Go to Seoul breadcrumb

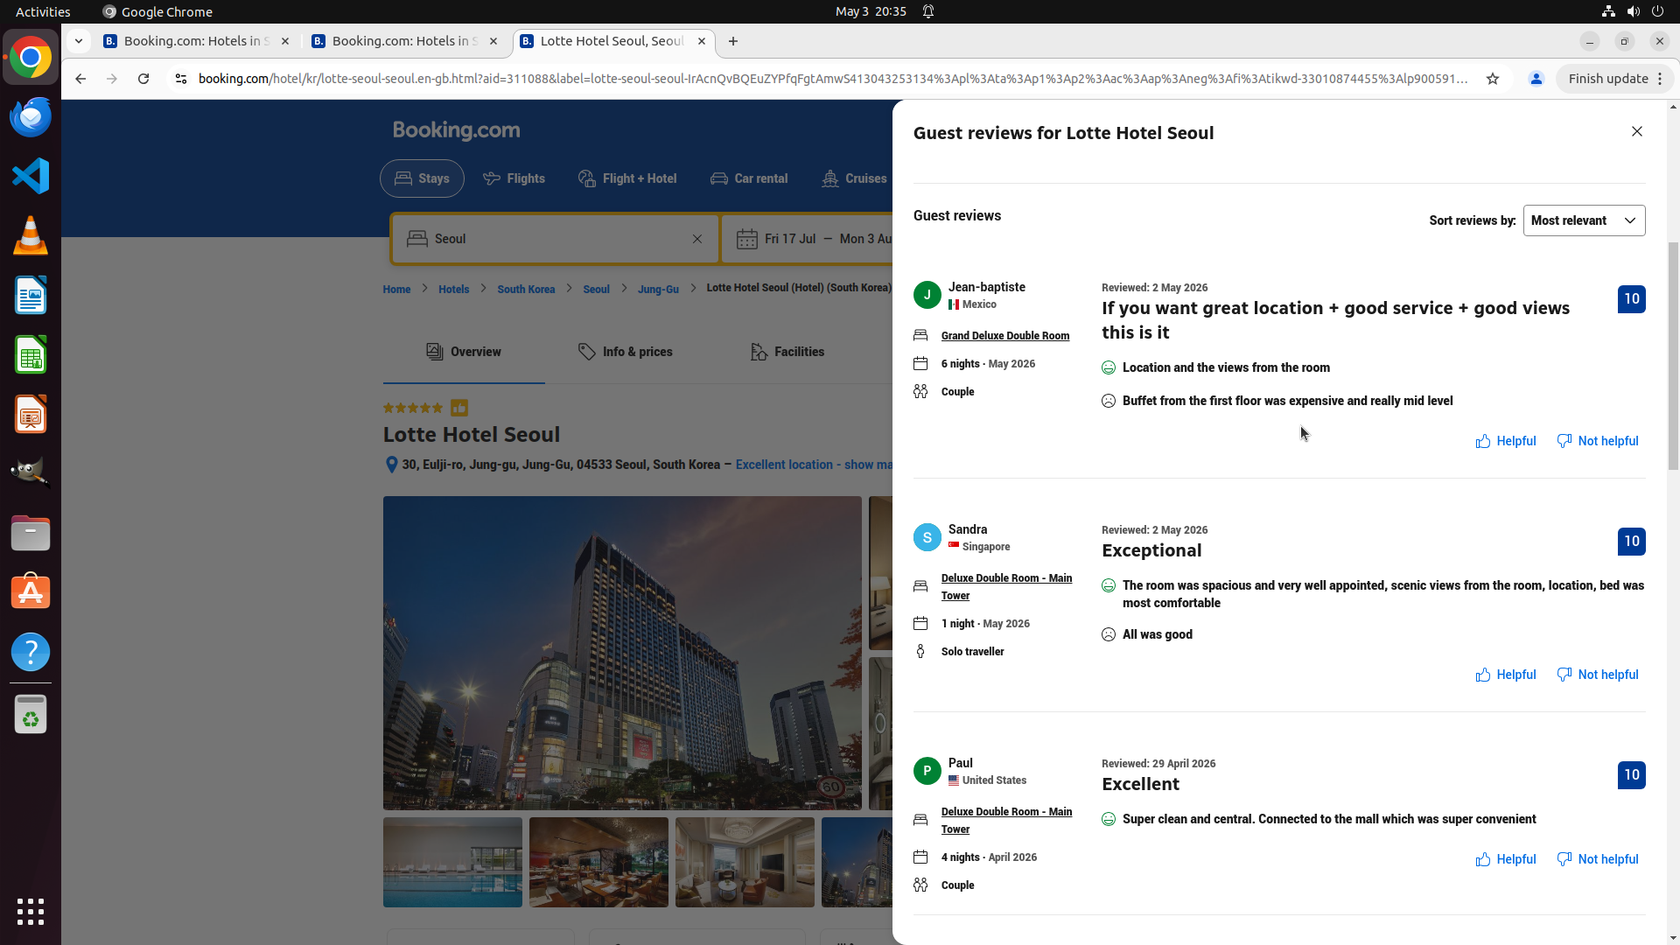pyautogui.click(x=596, y=289)
